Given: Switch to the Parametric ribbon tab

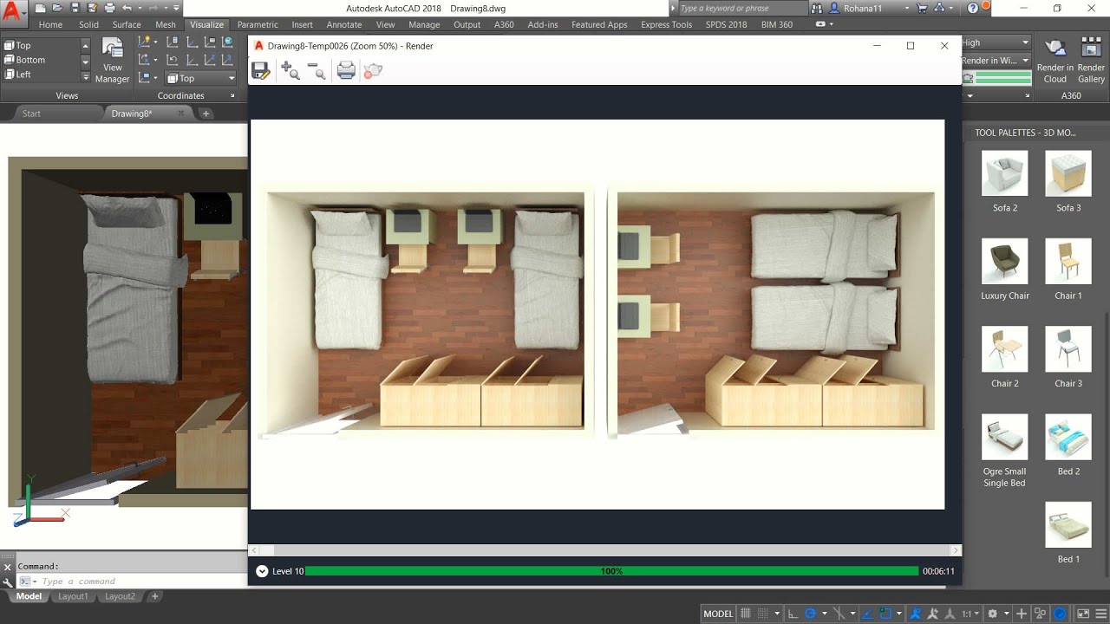Looking at the screenshot, I should click(x=258, y=24).
